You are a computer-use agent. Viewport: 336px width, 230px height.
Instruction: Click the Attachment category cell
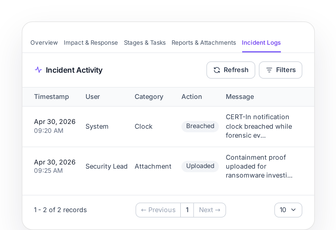(x=153, y=166)
